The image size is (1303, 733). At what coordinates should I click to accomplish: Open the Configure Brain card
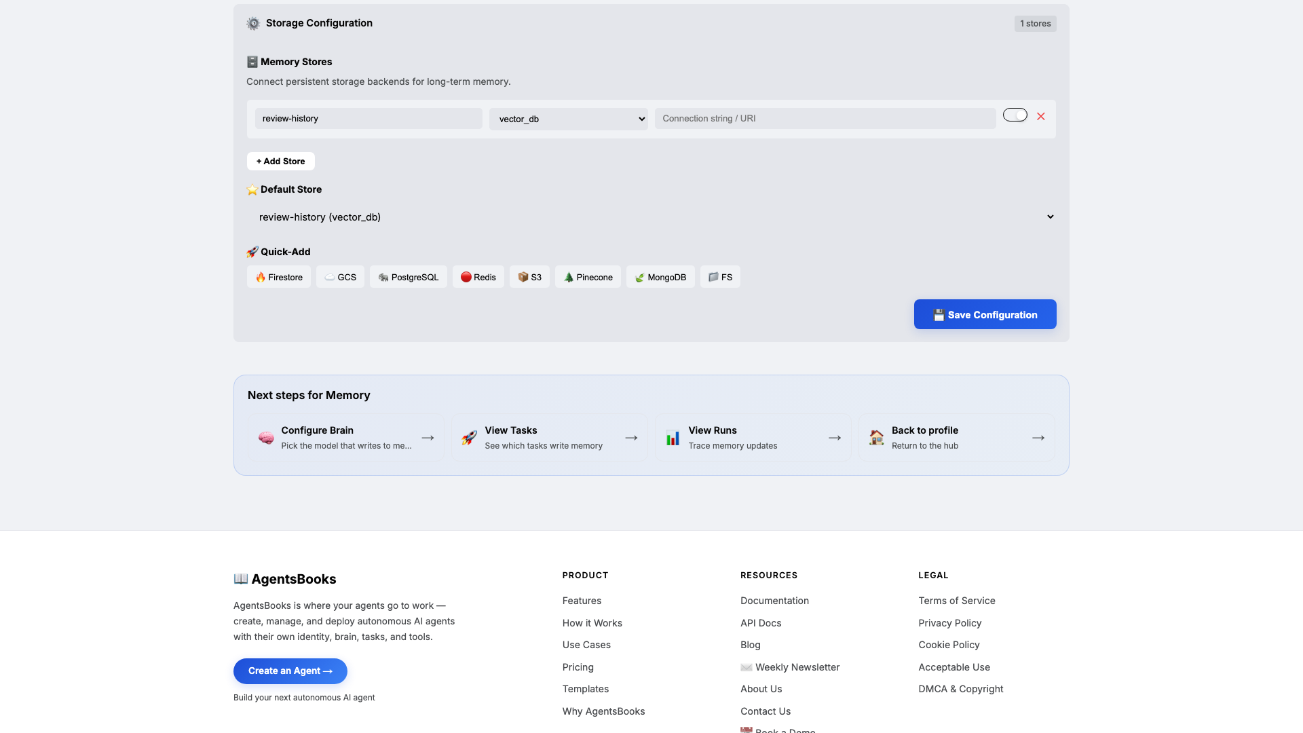(x=346, y=438)
